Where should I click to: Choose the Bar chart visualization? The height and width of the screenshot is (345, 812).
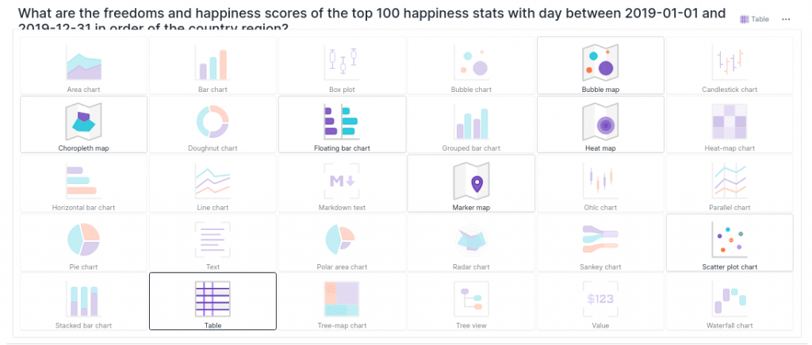[x=213, y=66]
